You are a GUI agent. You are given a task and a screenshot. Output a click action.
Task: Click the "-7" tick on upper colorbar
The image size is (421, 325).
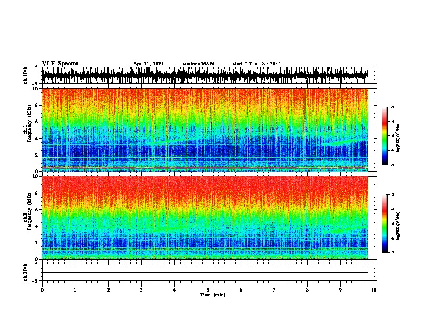point(392,165)
